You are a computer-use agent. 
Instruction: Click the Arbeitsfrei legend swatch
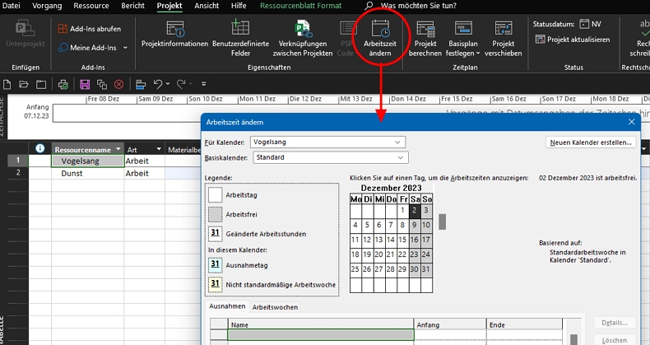[215, 214]
